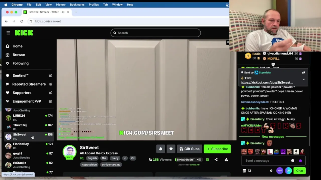The height and width of the screenshot is (180, 321).
Task: Collapse the gift leaderboard handle
Action: tap(273, 64)
